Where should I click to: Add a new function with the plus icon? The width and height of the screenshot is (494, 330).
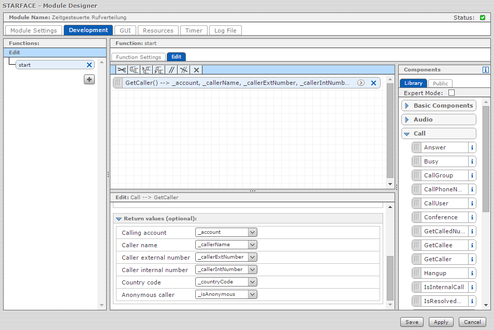89,79
